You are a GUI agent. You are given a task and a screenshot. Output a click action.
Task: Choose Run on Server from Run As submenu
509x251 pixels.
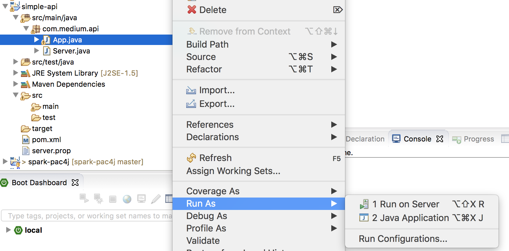tap(406, 204)
